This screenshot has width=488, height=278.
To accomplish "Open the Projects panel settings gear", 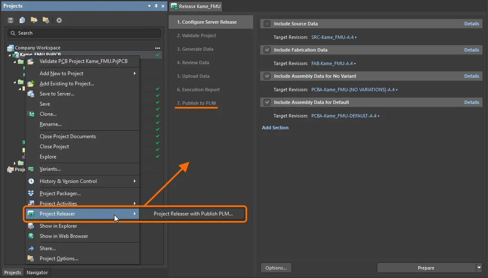I will coord(59,20).
